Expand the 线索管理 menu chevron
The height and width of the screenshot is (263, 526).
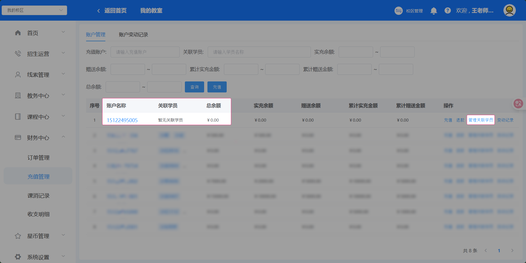[x=63, y=74]
